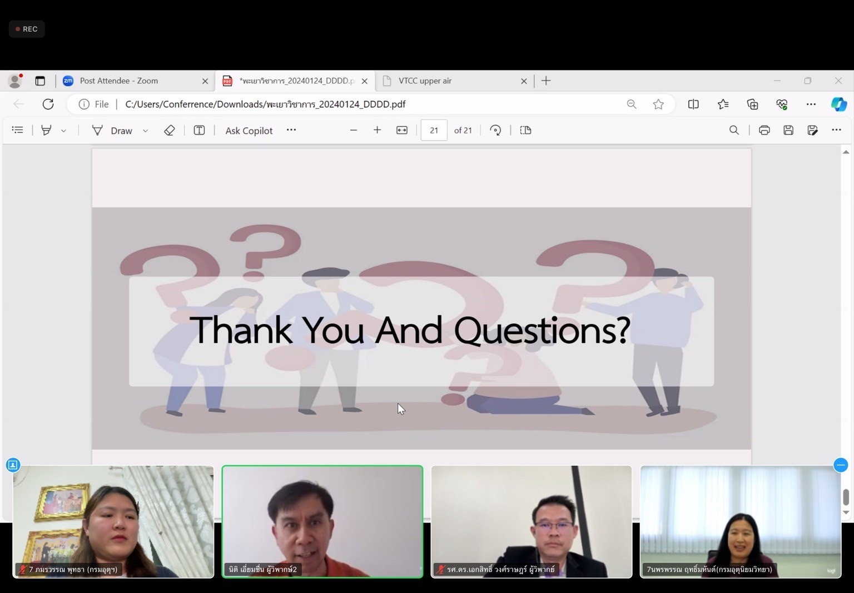The width and height of the screenshot is (854, 593).
Task: Open more PDF toolbar options next to Ask Copilot
Action: [x=291, y=130]
